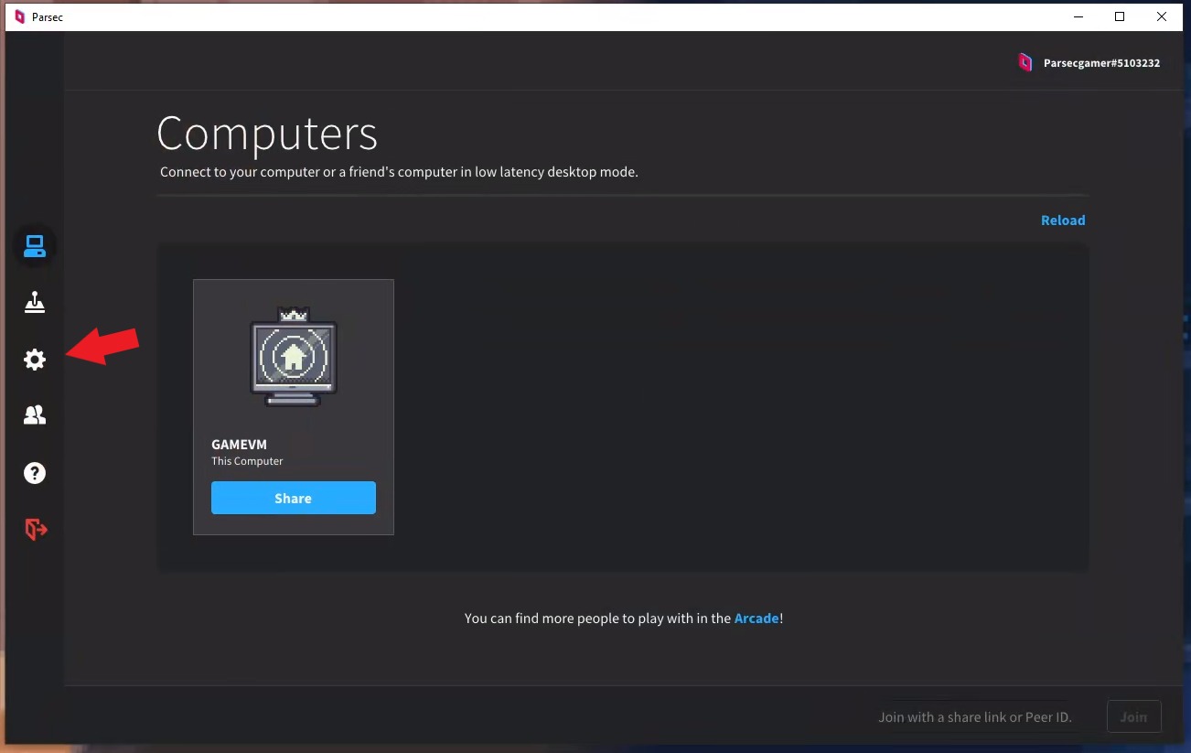
Task: Reload the computers list
Action: [1062, 221]
